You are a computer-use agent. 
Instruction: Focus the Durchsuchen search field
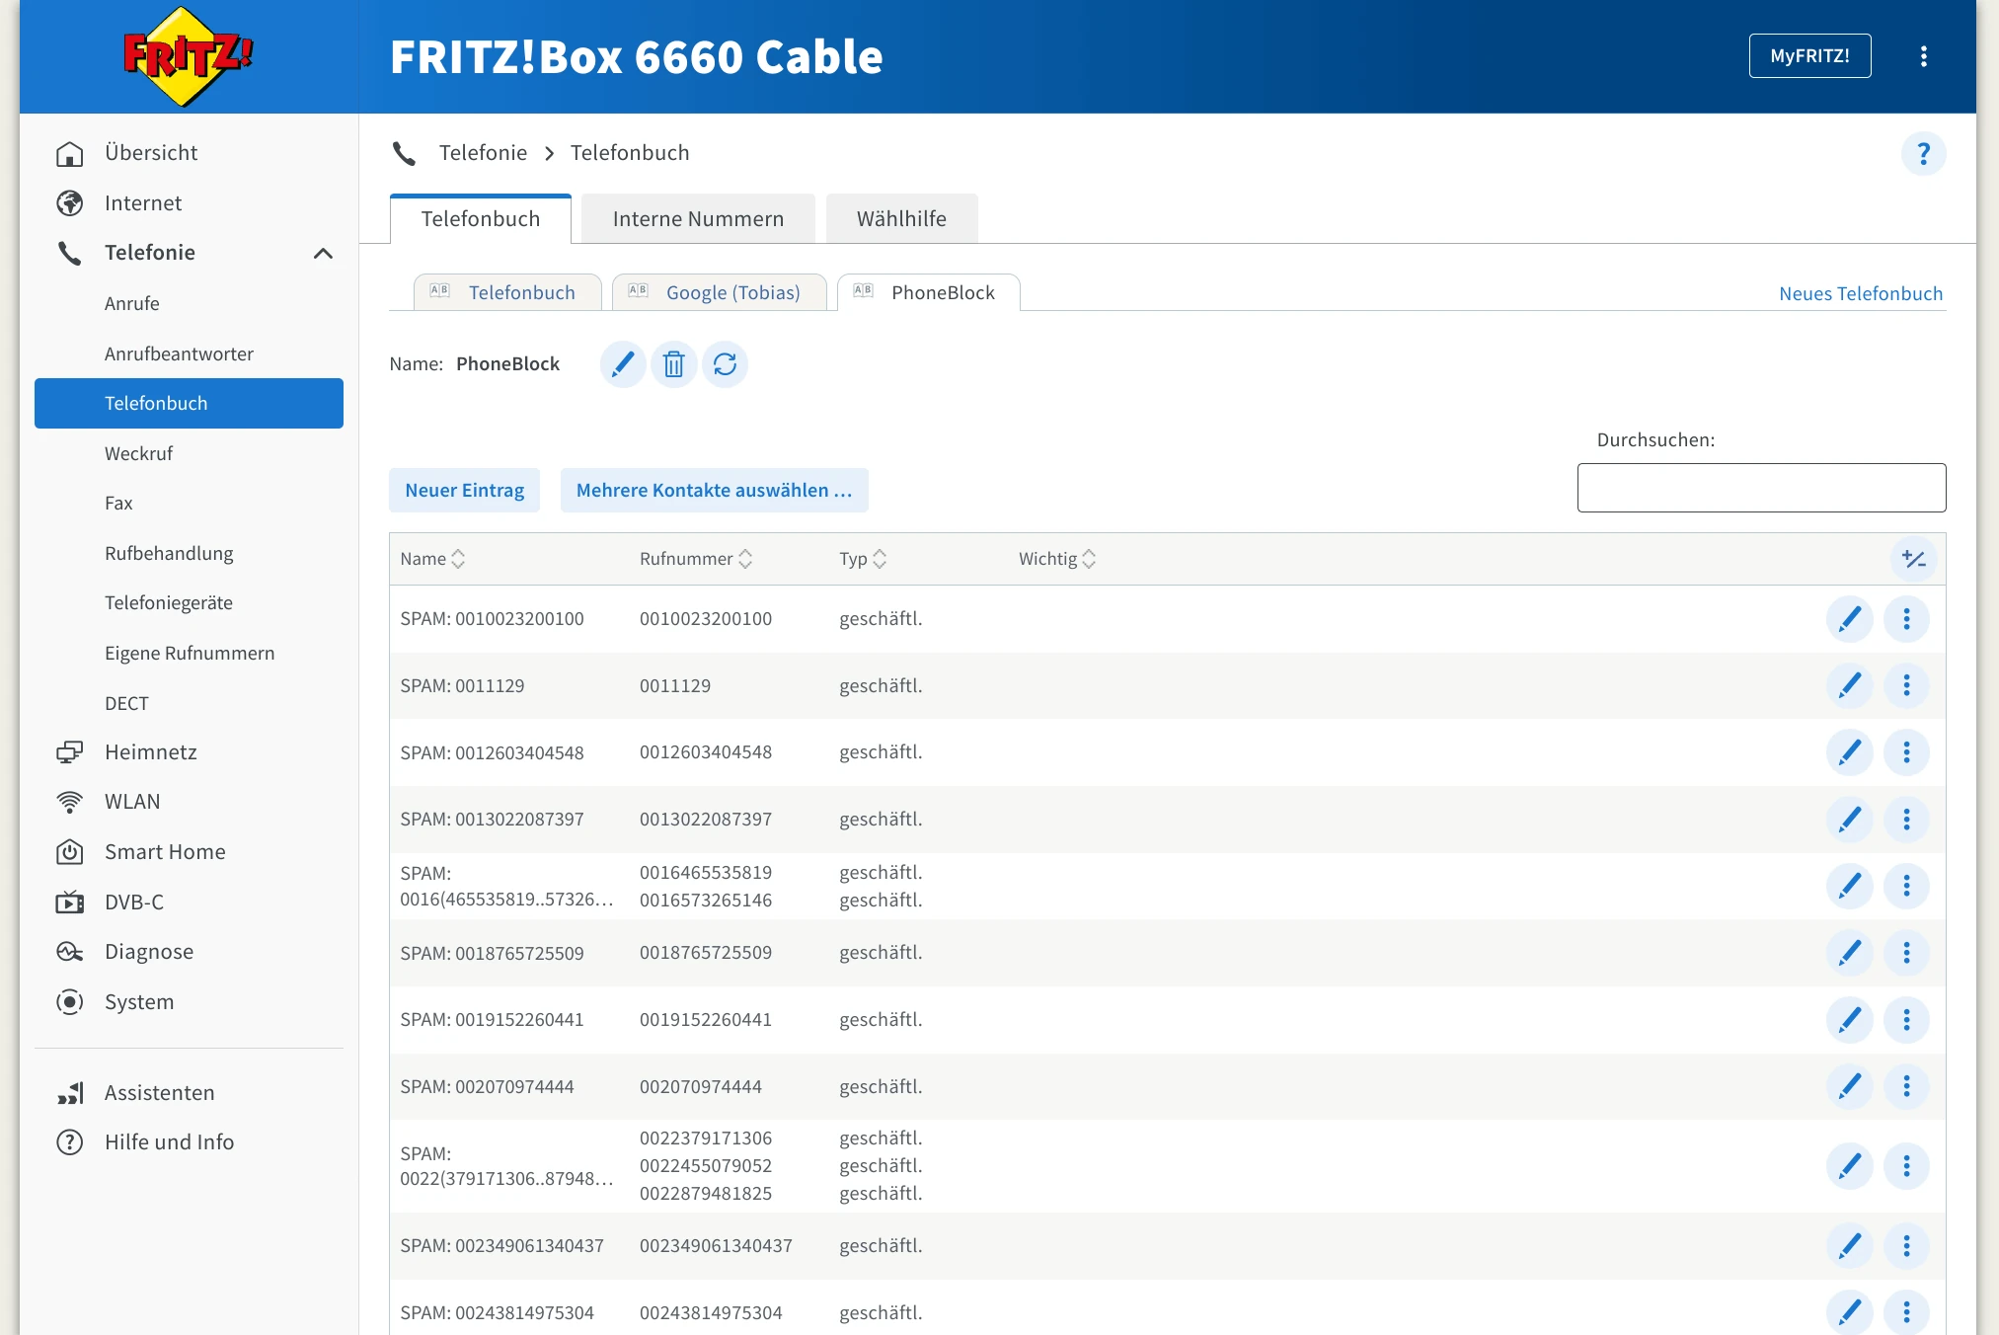click(x=1761, y=488)
